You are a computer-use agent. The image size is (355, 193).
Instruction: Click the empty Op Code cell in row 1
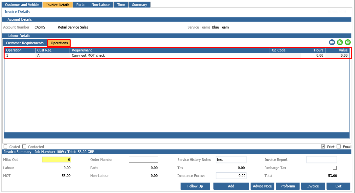point(285,55)
